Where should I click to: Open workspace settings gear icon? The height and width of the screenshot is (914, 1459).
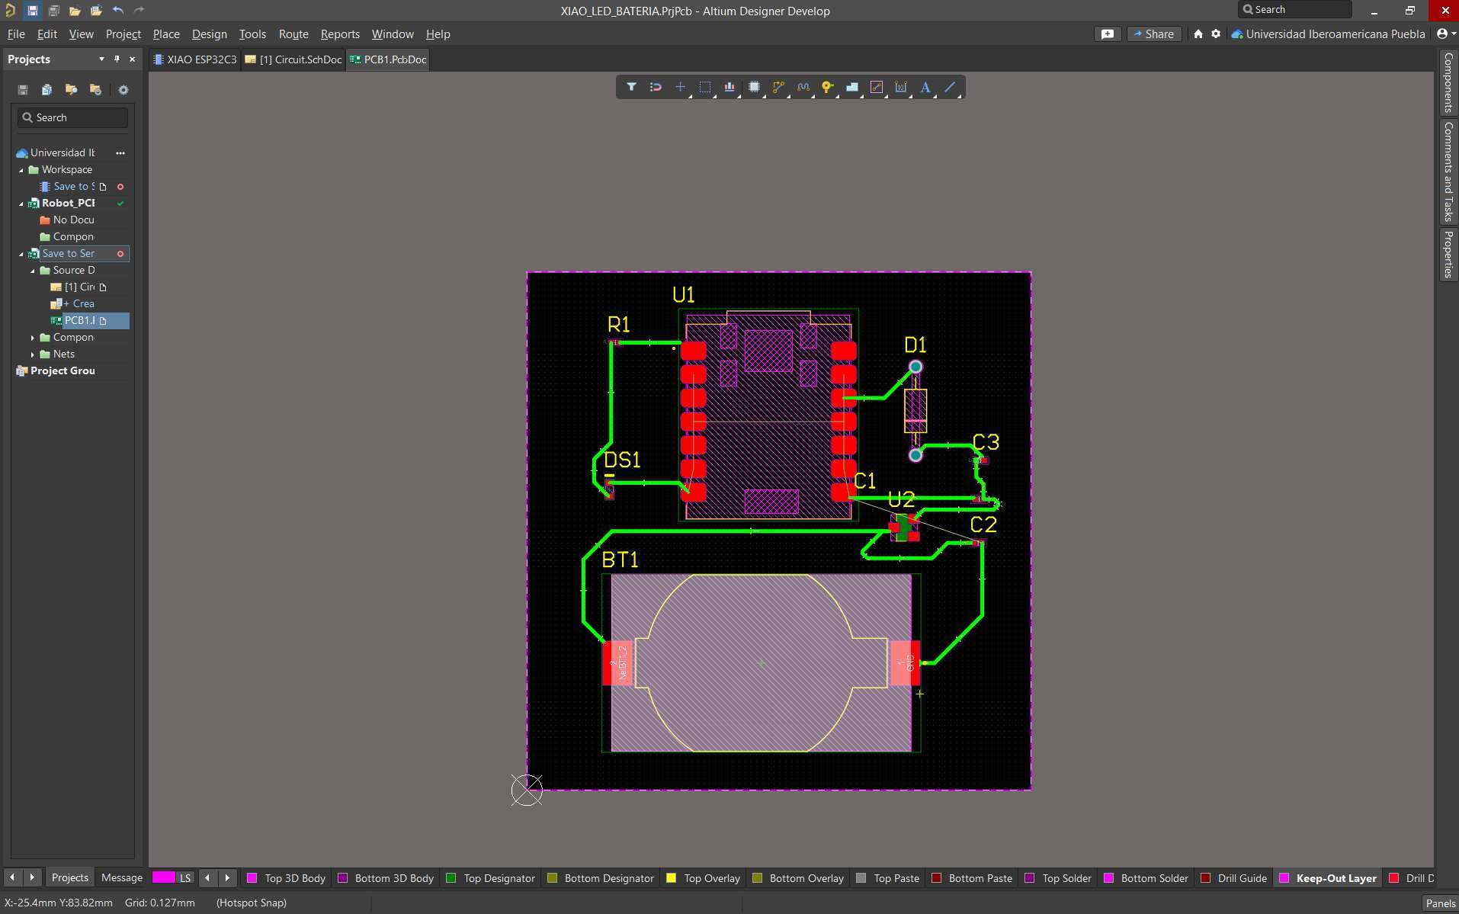tap(1215, 34)
